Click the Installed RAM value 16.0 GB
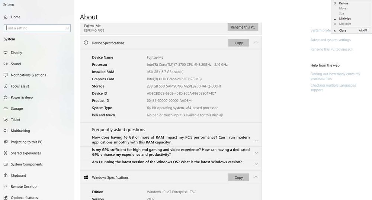Viewport: 372px width, 200px height. click(x=165, y=72)
